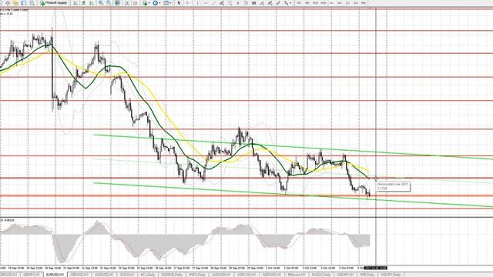Switch timeframe to M15
The width and height of the screenshot is (493, 277).
click(315, 3)
